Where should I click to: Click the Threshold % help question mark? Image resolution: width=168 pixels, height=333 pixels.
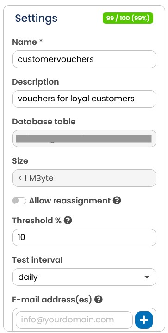click(x=68, y=221)
